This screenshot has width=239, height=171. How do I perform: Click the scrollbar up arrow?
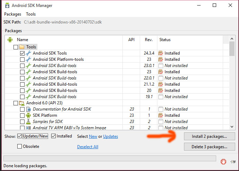[232, 39]
